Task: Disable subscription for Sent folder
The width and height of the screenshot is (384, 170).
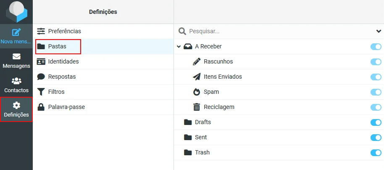Action: 376,138
